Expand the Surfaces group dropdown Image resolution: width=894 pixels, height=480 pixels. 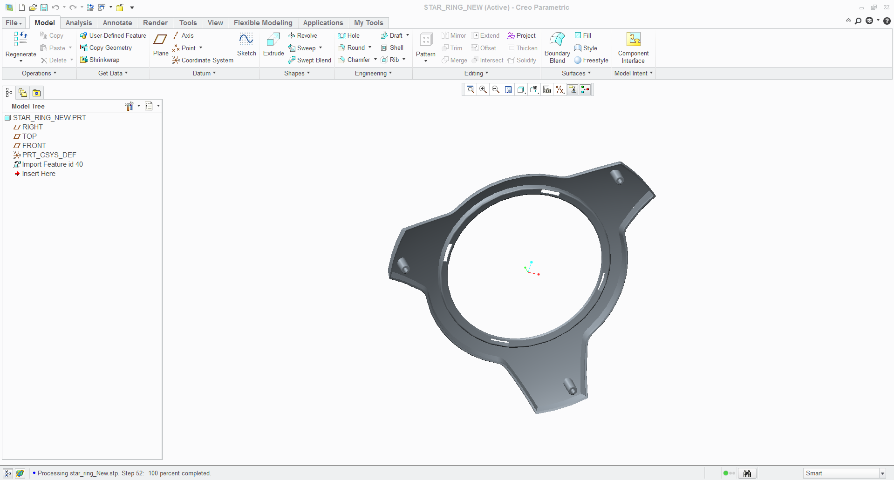tap(576, 73)
